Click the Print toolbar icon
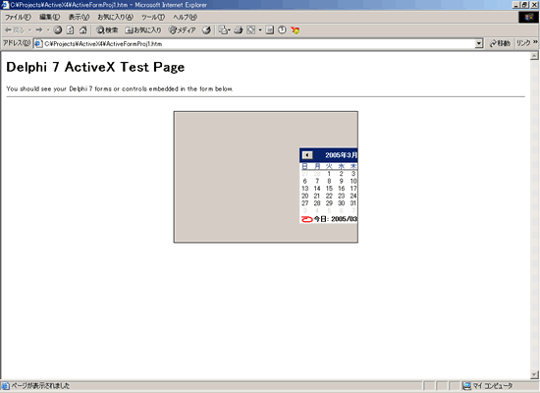The height and width of the screenshot is (393, 540). coord(239,30)
